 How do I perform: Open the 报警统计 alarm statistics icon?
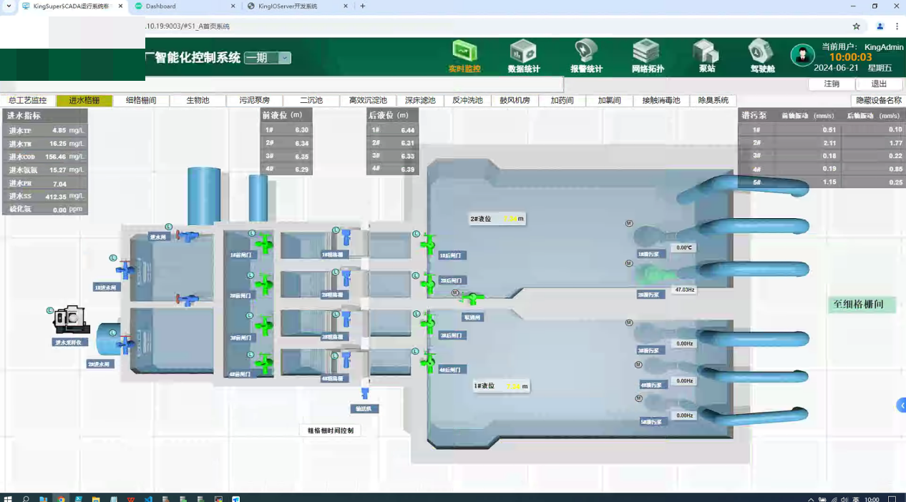586,51
